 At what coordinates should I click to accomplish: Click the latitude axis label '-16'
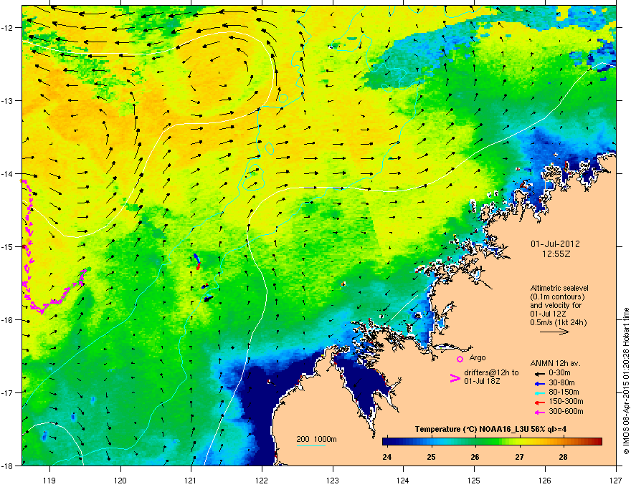pos(8,320)
